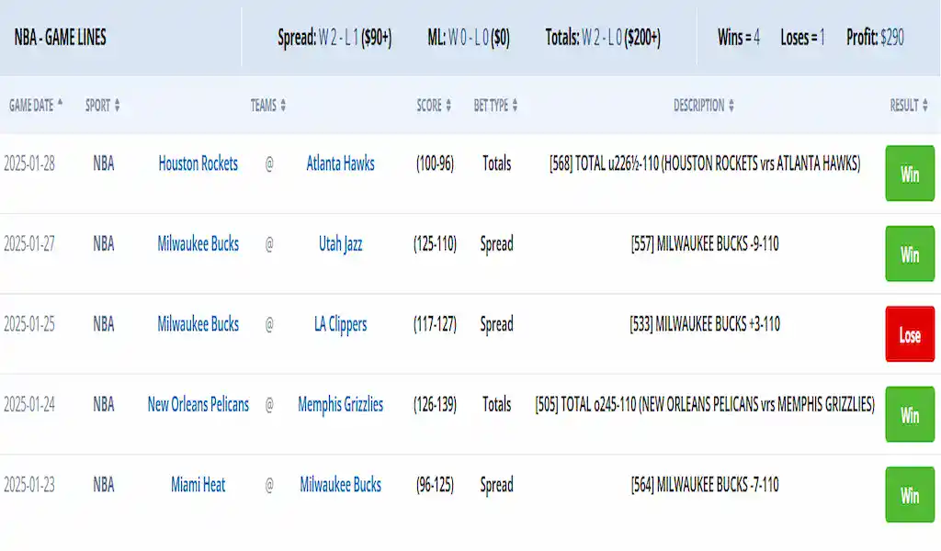
Task: Click the Profit: $290 stat
Action: pyautogui.click(x=875, y=37)
